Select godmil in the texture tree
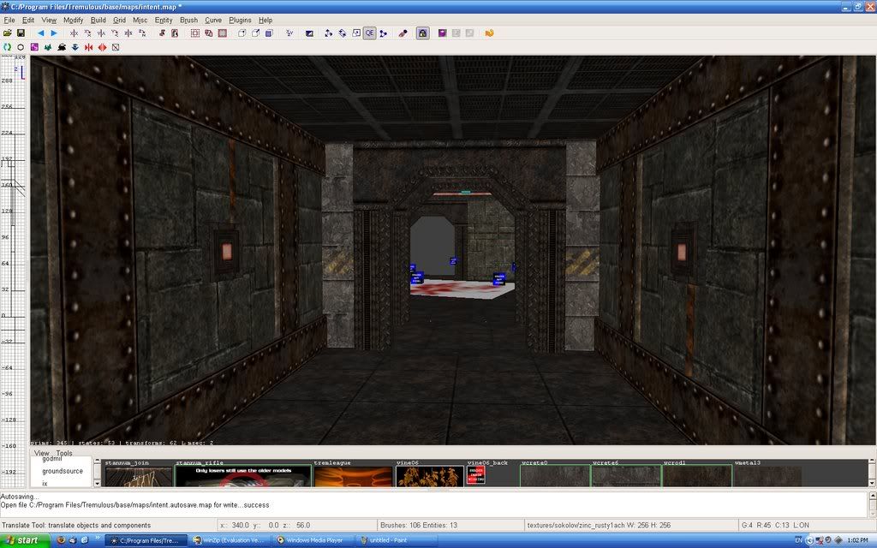The width and height of the screenshot is (877, 548). pyautogui.click(x=52, y=459)
